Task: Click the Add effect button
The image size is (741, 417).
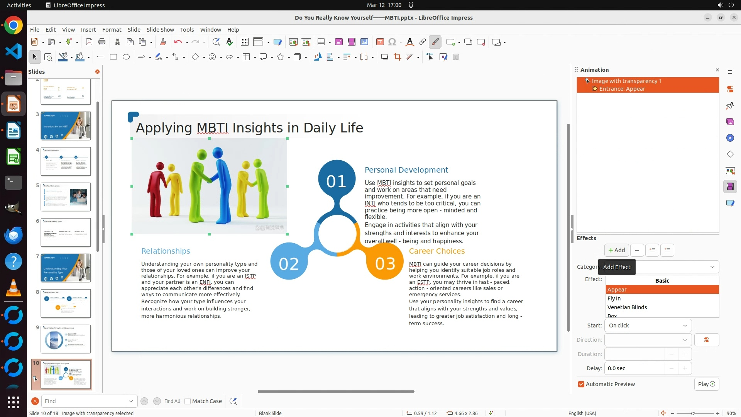Action: pyautogui.click(x=616, y=250)
